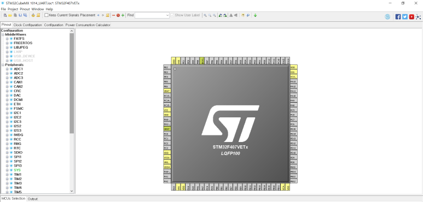This screenshot has height=202, width=423.
Task: Select the SYS peripheral item
Action: pos(18,170)
